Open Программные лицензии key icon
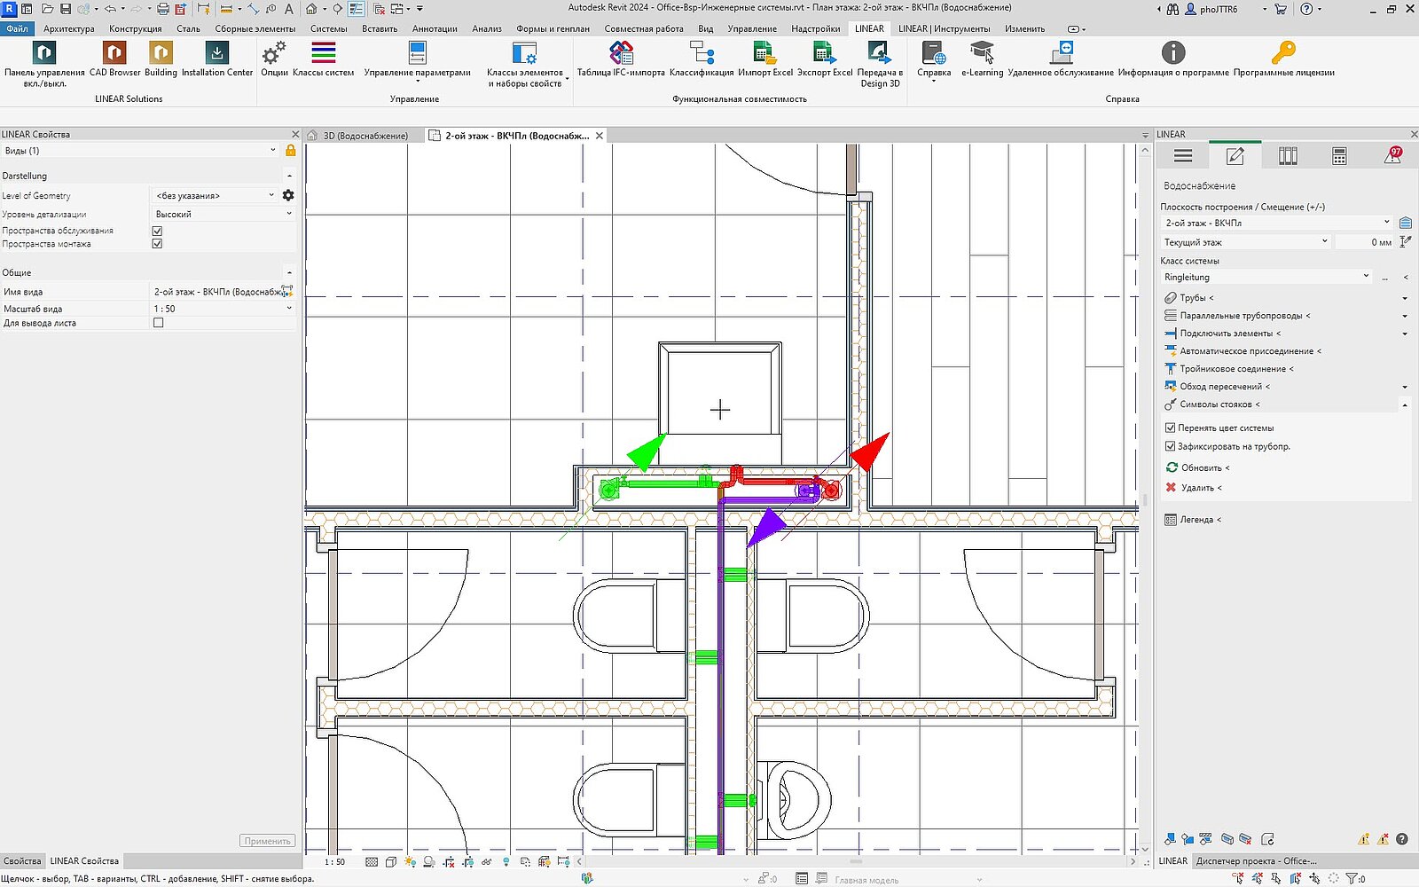This screenshot has height=887, width=1419. (1282, 54)
